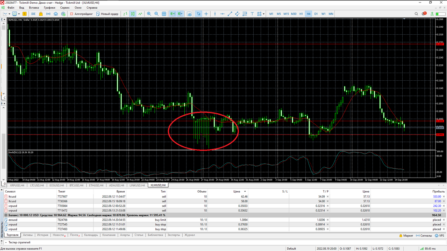Open the Signals broadcast icon
The image size is (447, 251).
click(48, 14)
